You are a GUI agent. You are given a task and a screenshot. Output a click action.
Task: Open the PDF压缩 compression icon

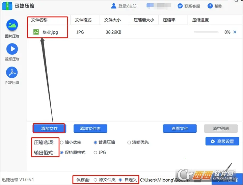tap(12, 73)
